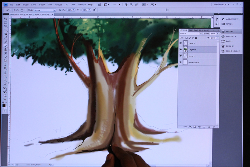Click the foreground color swatch

[4, 106]
